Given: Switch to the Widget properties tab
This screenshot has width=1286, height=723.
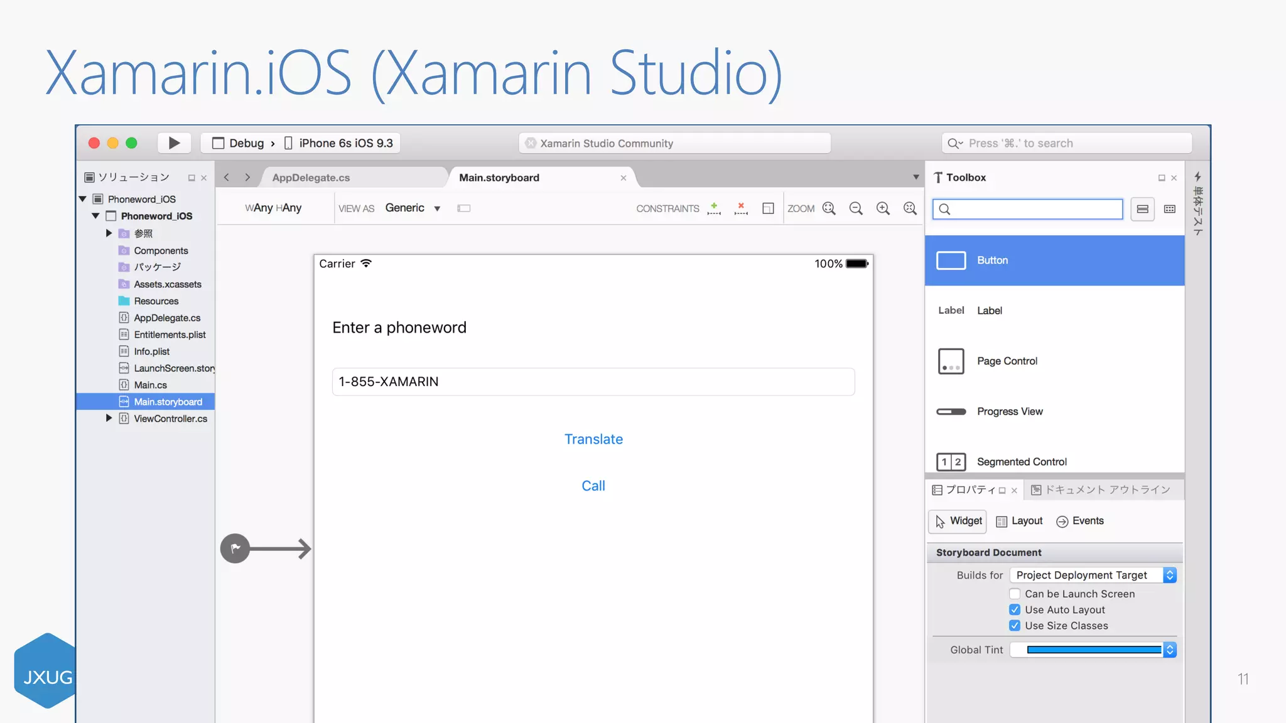Looking at the screenshot, I should pos(958,521).
